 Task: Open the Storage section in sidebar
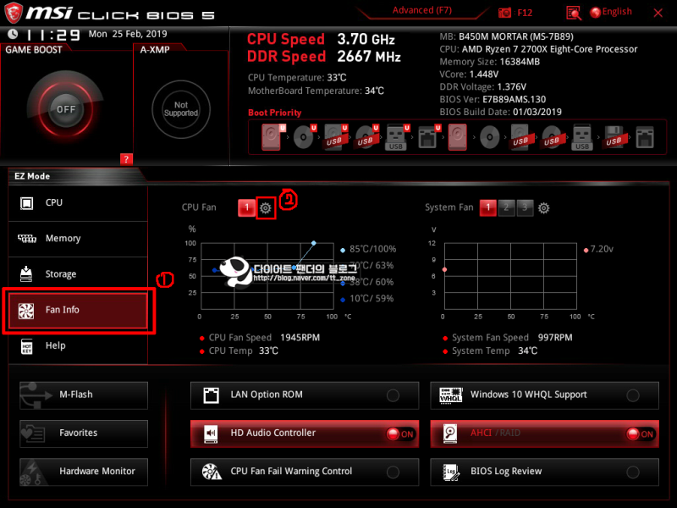tap(77, 273)
